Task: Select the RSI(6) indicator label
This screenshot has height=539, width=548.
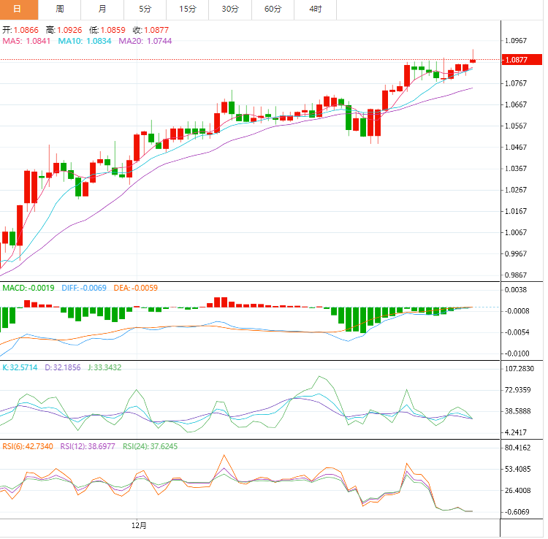Action: click(28, 446)
